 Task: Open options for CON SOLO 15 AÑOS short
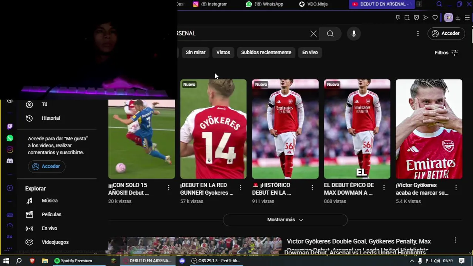tap(168, 188)
